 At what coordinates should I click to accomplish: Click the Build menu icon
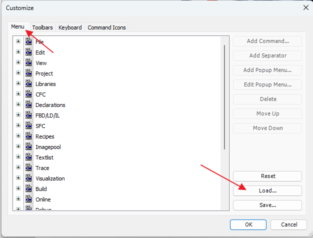tap(28, 188)
